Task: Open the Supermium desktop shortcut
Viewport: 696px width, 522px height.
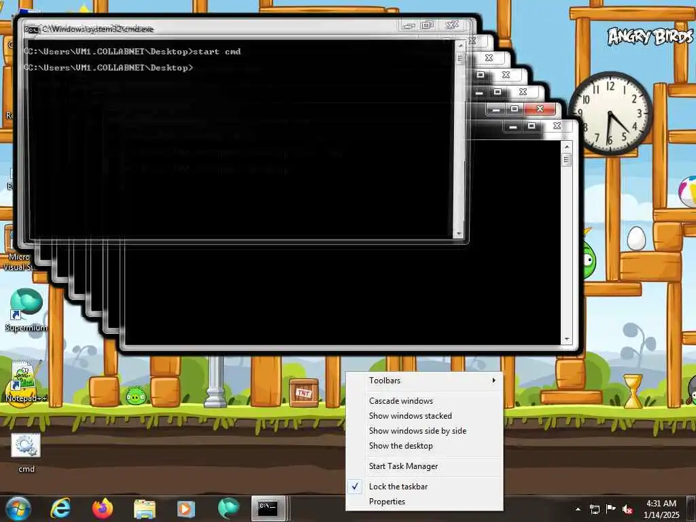Action: pos(26,310)
